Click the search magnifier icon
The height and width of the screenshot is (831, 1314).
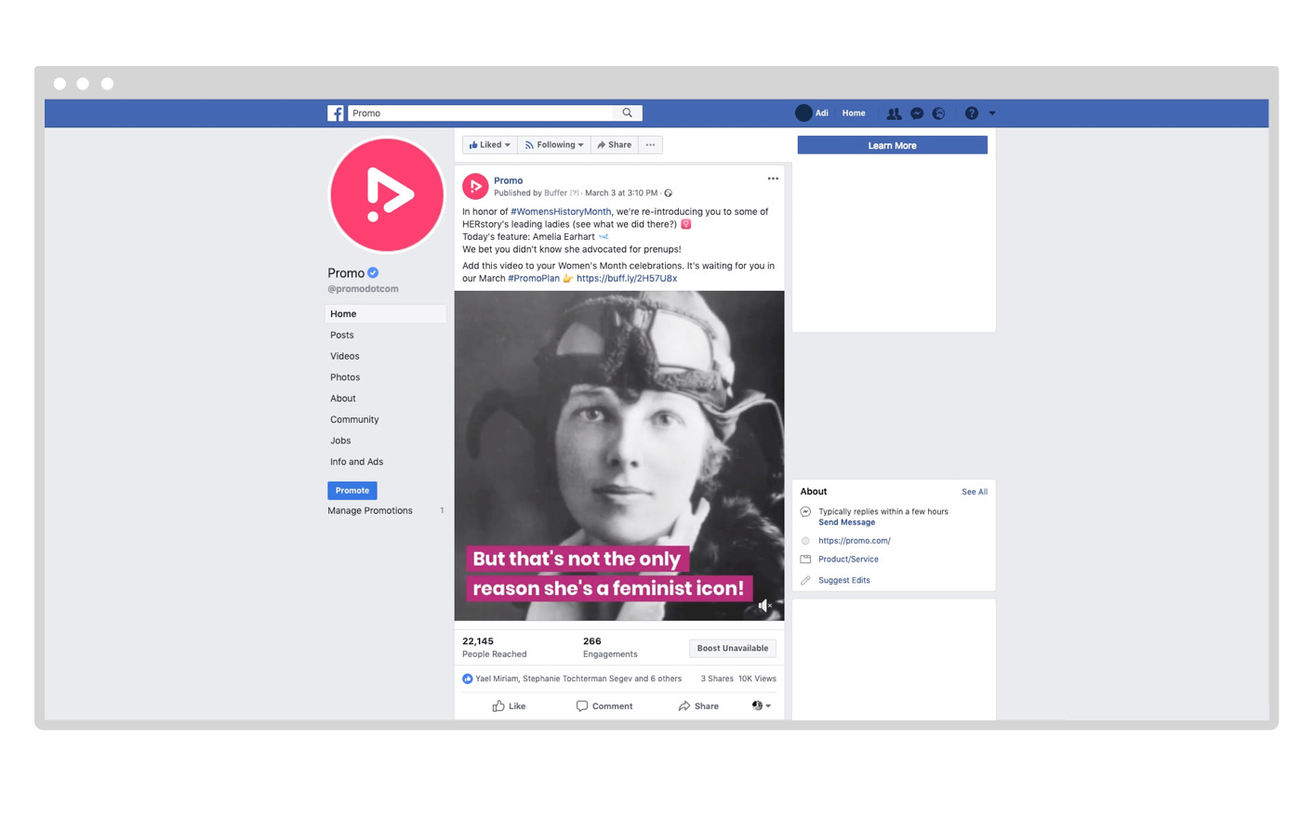(628, 113)
